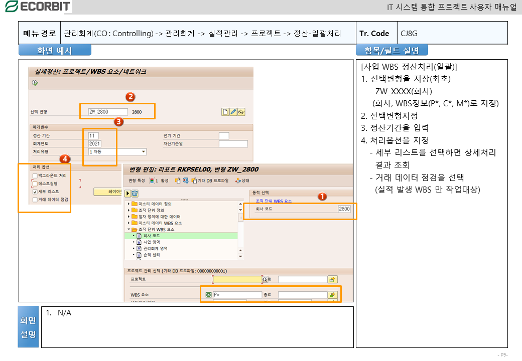Click the yellow 프로젝트 input field

tap(237, 280)
